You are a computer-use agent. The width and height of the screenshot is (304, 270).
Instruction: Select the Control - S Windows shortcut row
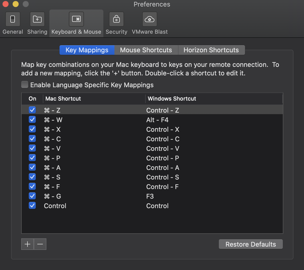point(163,177)
